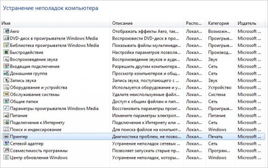
Task: Click description 'Для поиска файлов на компьют...'
Action: pos(146,130)
